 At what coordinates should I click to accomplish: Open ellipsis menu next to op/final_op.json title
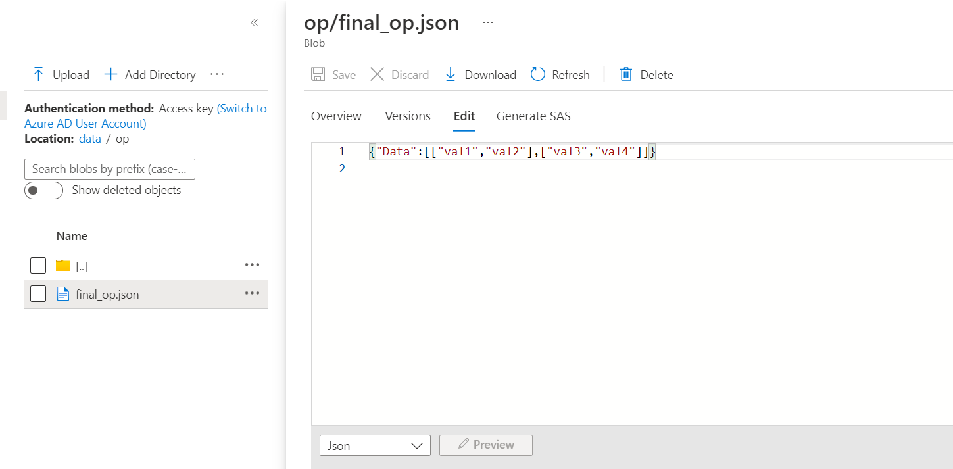pyautogui.click(x=487, y=22)
